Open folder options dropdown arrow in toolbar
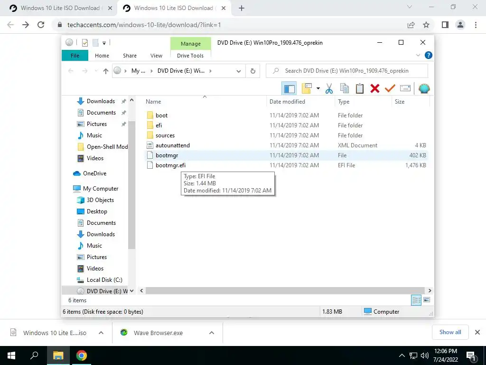 coord(318,88)
